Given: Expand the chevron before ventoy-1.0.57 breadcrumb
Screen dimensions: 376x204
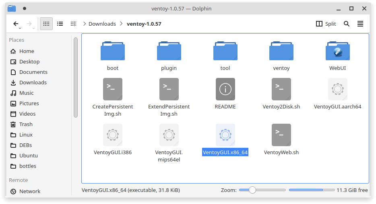Looking at the screenshot, I should [x=121, y=24].
